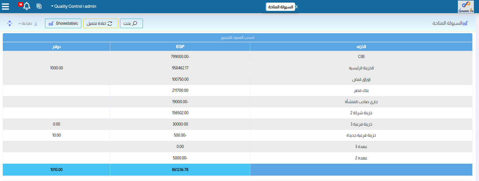Click the بنك مصر row name
This screenshot has height=181, width=479.
[x=361, y=90]
